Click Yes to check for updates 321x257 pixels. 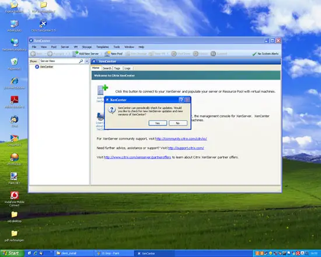pyautogui.click(x=158, y=123)
